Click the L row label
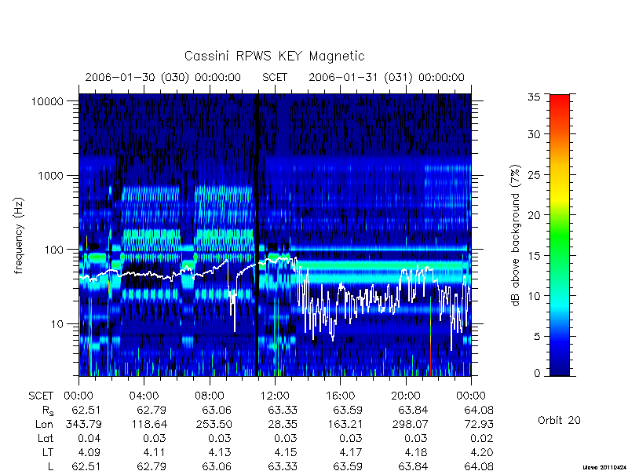628x471 pixels. 51,466
